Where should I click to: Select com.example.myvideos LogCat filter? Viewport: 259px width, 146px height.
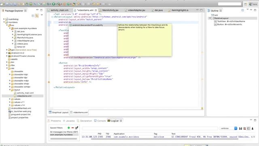(64, 135)
